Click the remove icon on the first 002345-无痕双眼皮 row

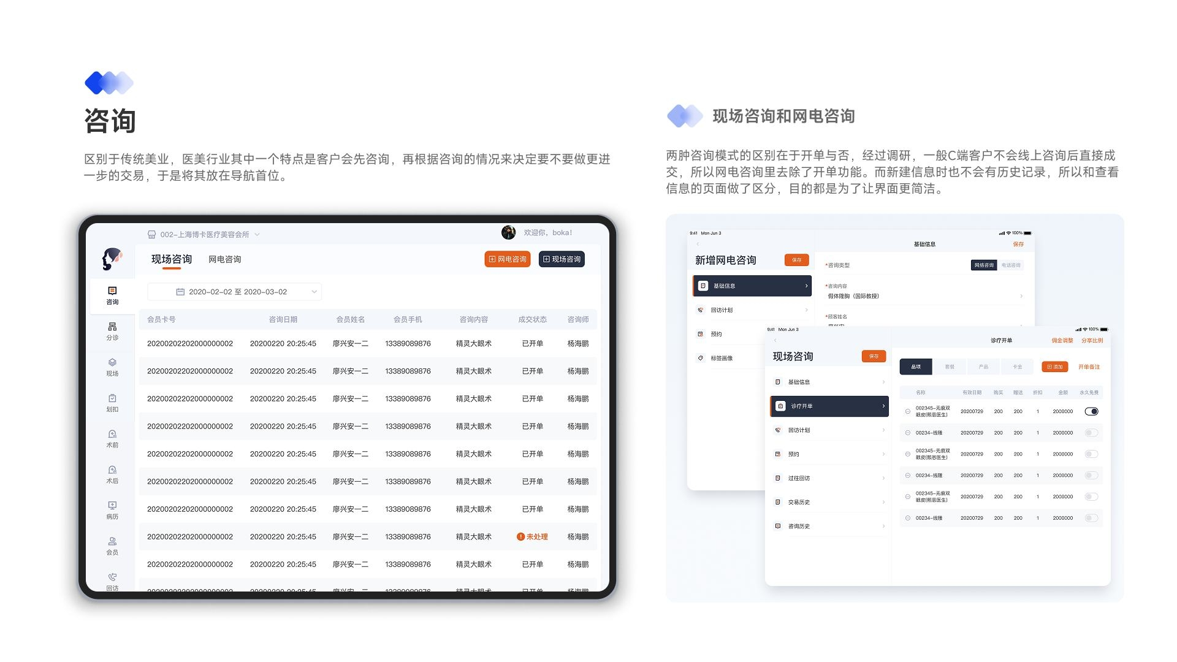(908, 411)
